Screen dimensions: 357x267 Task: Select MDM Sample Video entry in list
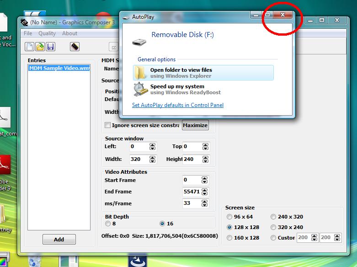[59, 68]
